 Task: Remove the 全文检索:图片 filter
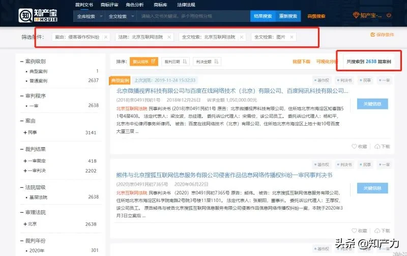tap(292, 37)
